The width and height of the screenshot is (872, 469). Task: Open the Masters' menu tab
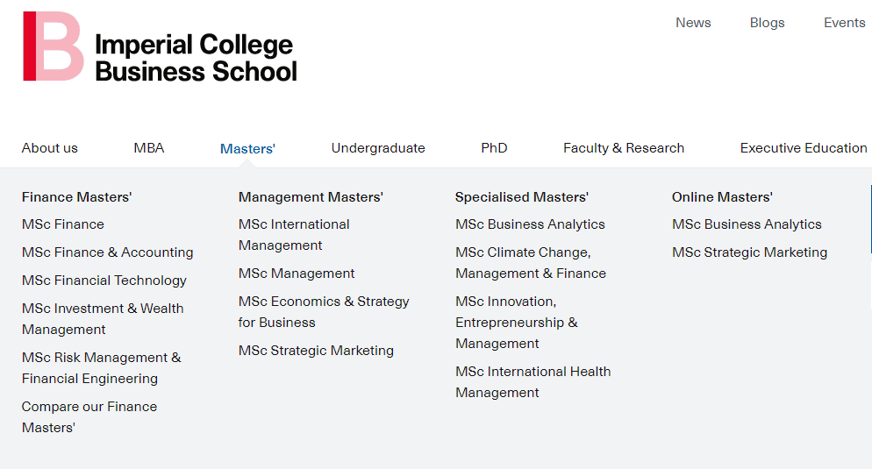tap(247, 149)
